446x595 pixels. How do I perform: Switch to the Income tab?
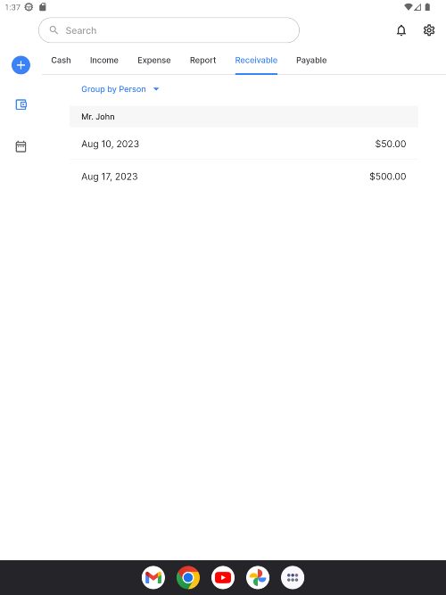(104, 61)
